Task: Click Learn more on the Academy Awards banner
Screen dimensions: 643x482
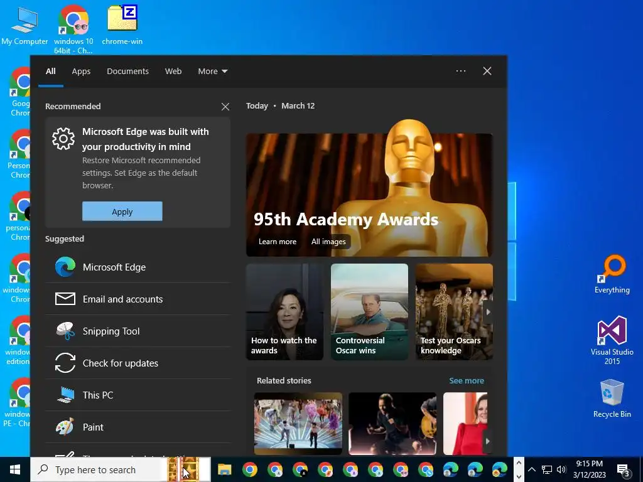Action: (278, 242)
